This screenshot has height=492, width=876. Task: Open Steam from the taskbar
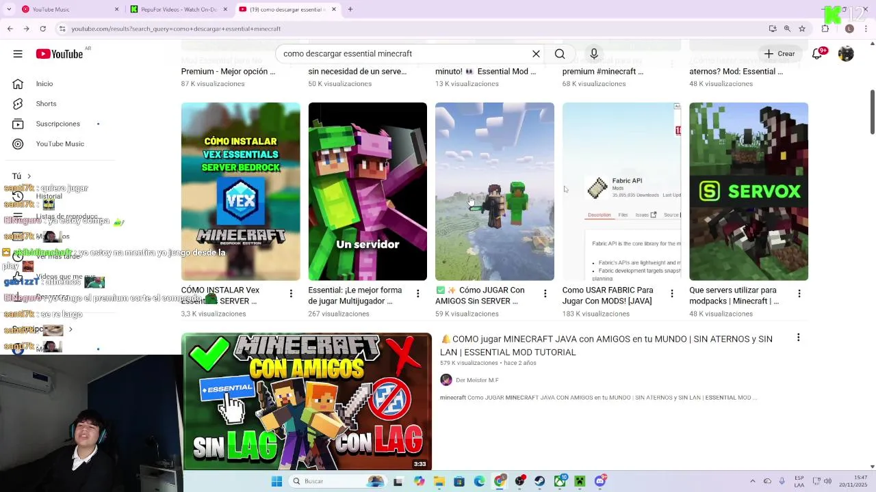tap(540, 481)
